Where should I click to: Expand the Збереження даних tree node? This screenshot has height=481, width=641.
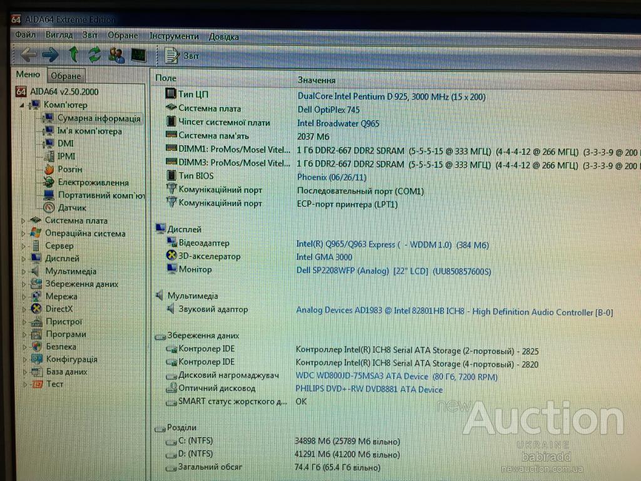tap(24, 284)
